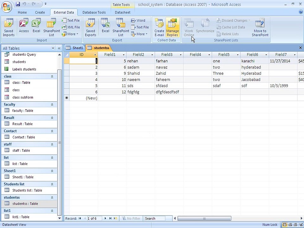Image resolution: width=304 pixels, height=228 pixels.
Task: Save using Quick Access toolbar
Action: click(18, 4)
